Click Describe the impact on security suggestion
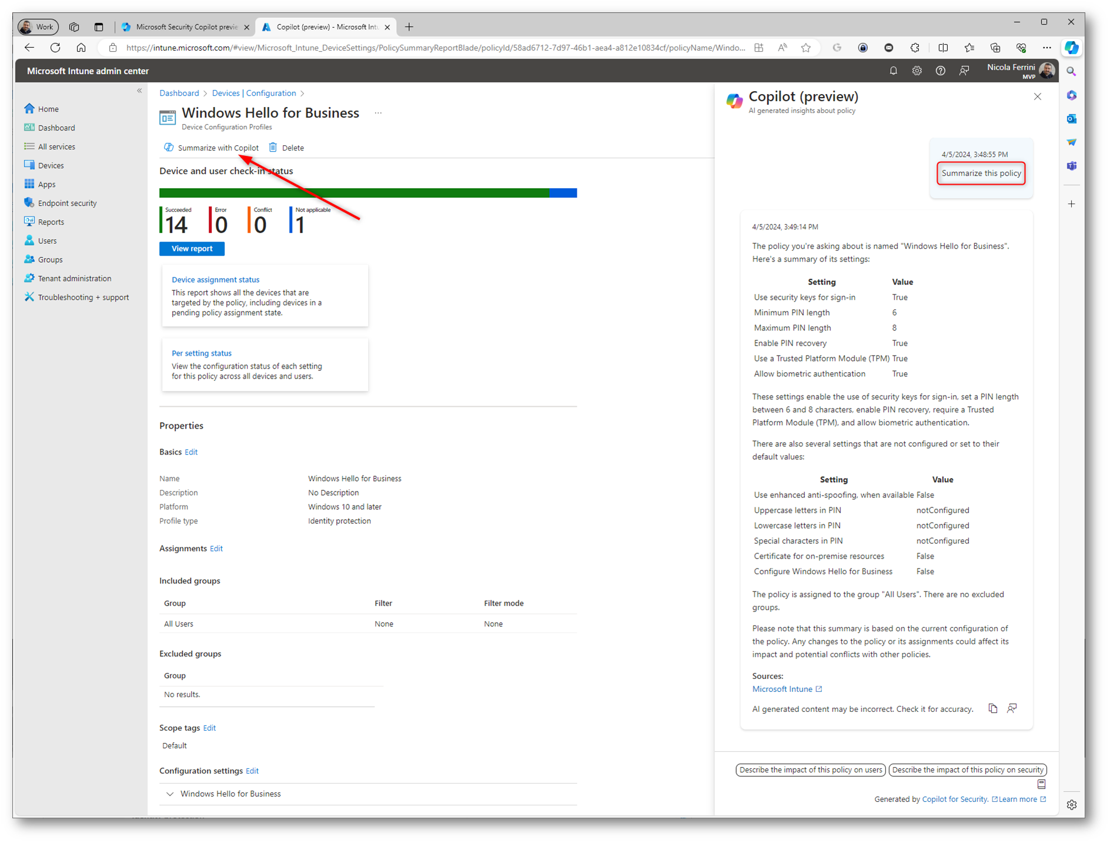This screenshot has width=1110, height=843. pyautogui.click(x=968, y=770)
